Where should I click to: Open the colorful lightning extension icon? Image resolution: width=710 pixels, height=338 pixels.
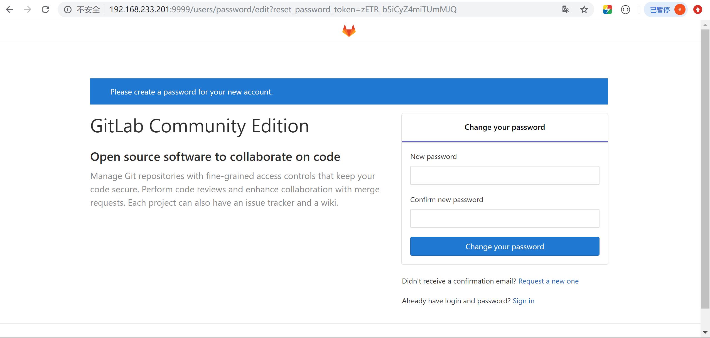(607, 10)
